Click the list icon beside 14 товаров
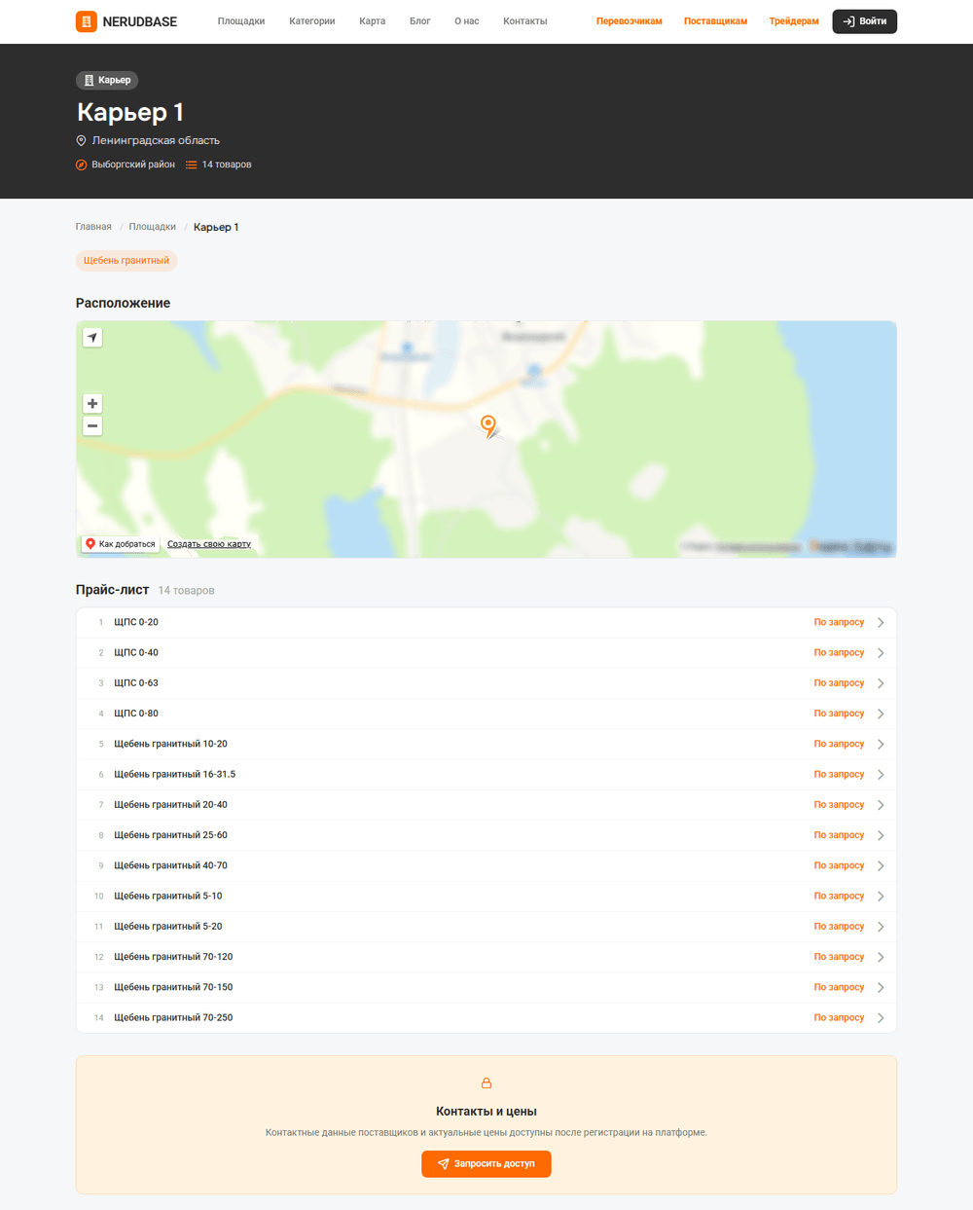973x1210 pixels. tap(192, 165)
